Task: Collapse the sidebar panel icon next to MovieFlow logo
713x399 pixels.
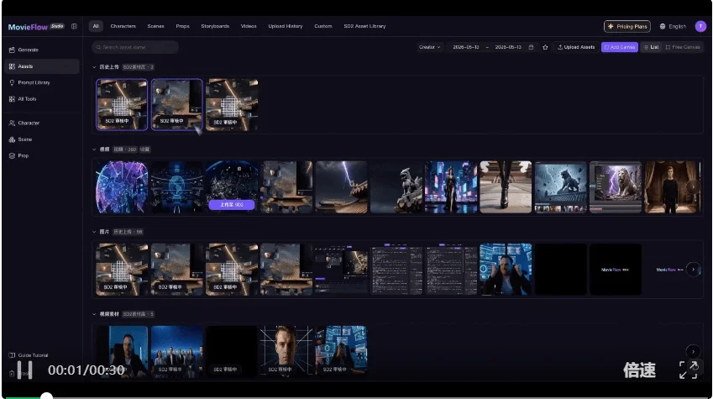Action: pyautogui.click(x=74, y=26)
